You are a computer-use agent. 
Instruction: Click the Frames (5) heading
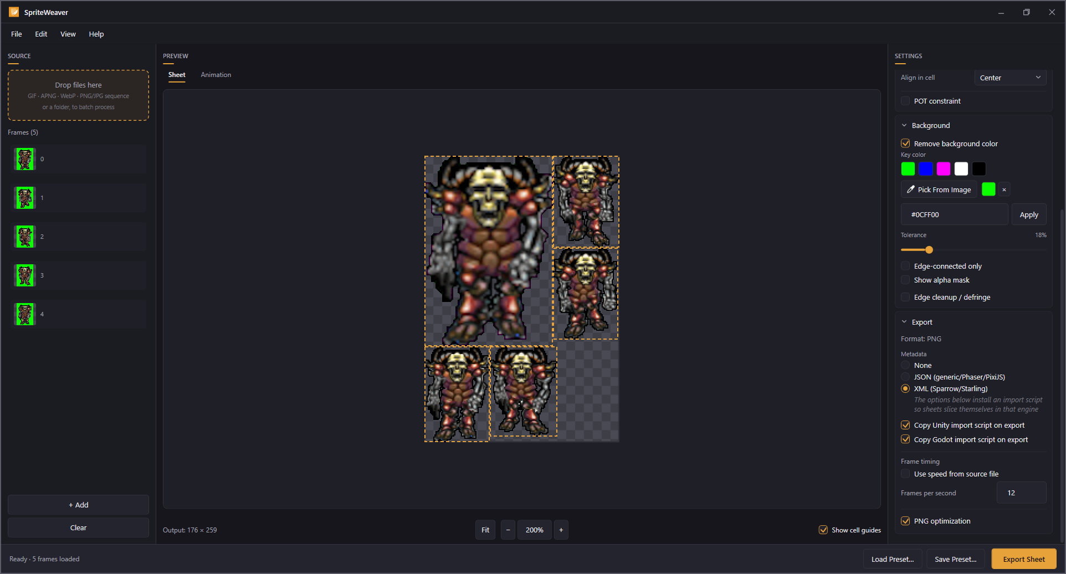23,132
